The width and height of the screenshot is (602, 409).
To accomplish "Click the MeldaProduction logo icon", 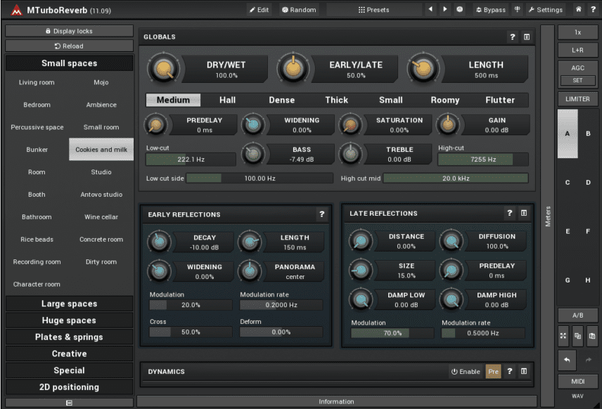I will click(16, 10).
